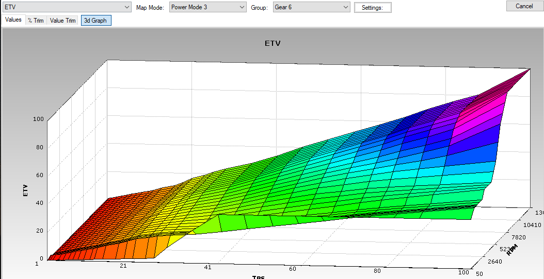Expand the Map Mode dropdown
The image size is (544, 279).
coord(208,7)
